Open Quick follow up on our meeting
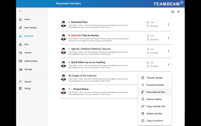Screen dimensions: 201x126 tap(88, 62)
